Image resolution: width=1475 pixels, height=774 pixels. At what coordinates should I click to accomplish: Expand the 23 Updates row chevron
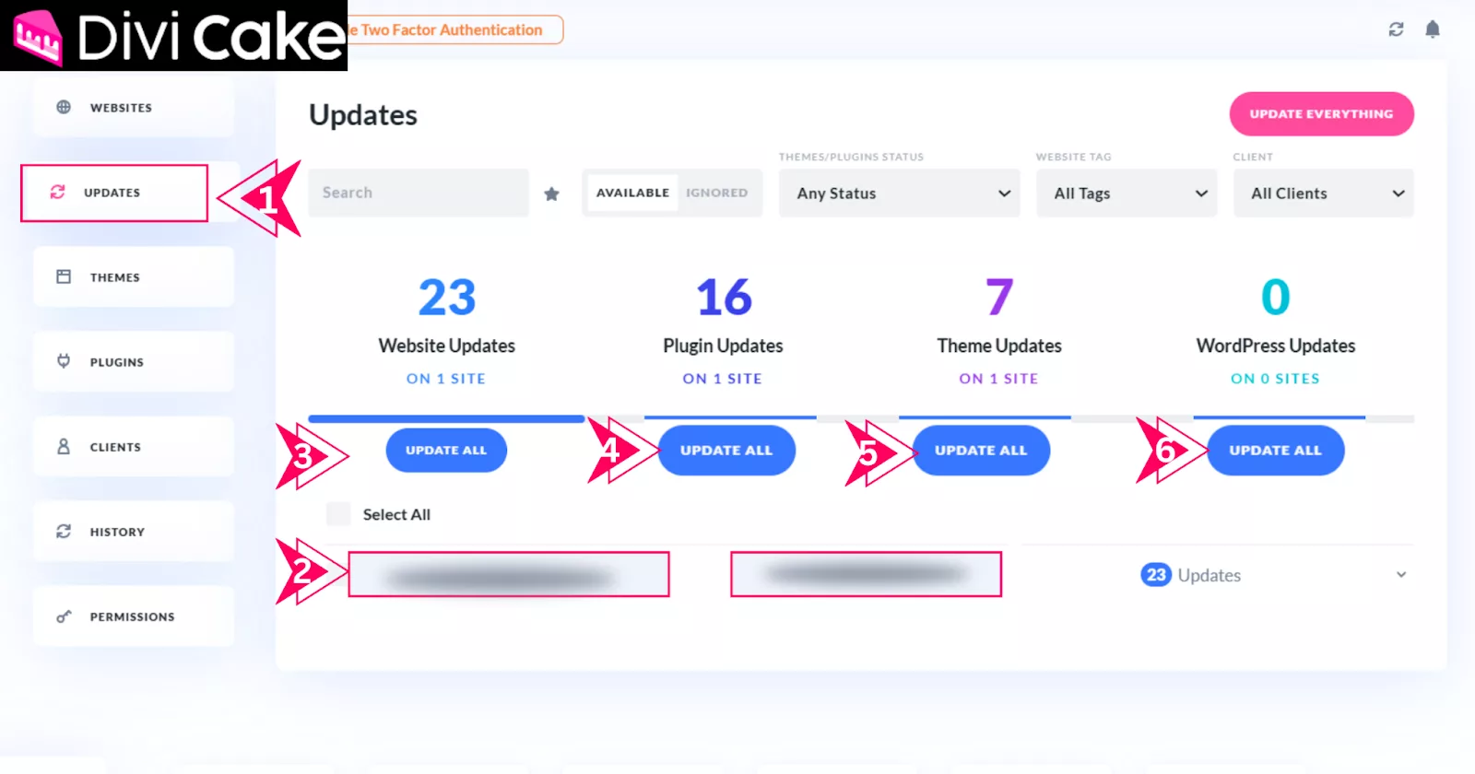coord(1401,575)
